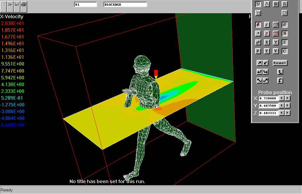Click the grid mesh icon
Viewport: 302px width, 194px height.
276,4
